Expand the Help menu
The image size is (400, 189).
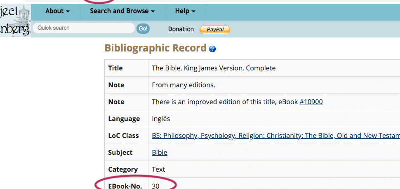click(x=185, y=11)
